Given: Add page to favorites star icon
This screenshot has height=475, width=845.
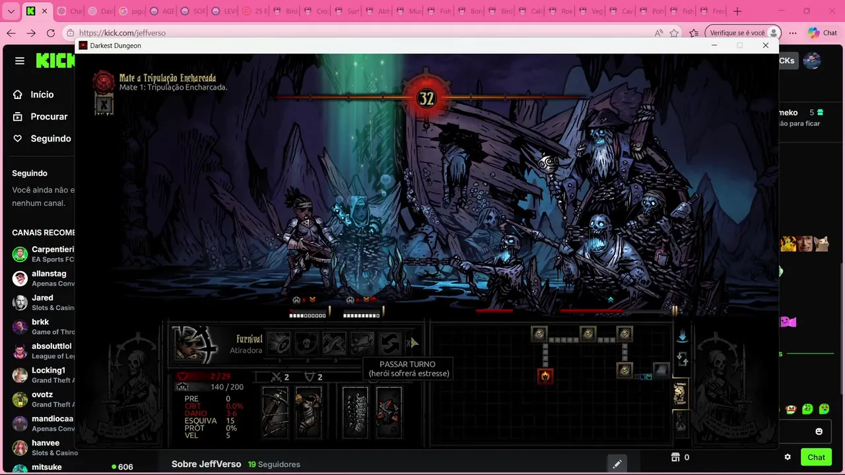Looking at the screenshot, I should coord(674,33).
